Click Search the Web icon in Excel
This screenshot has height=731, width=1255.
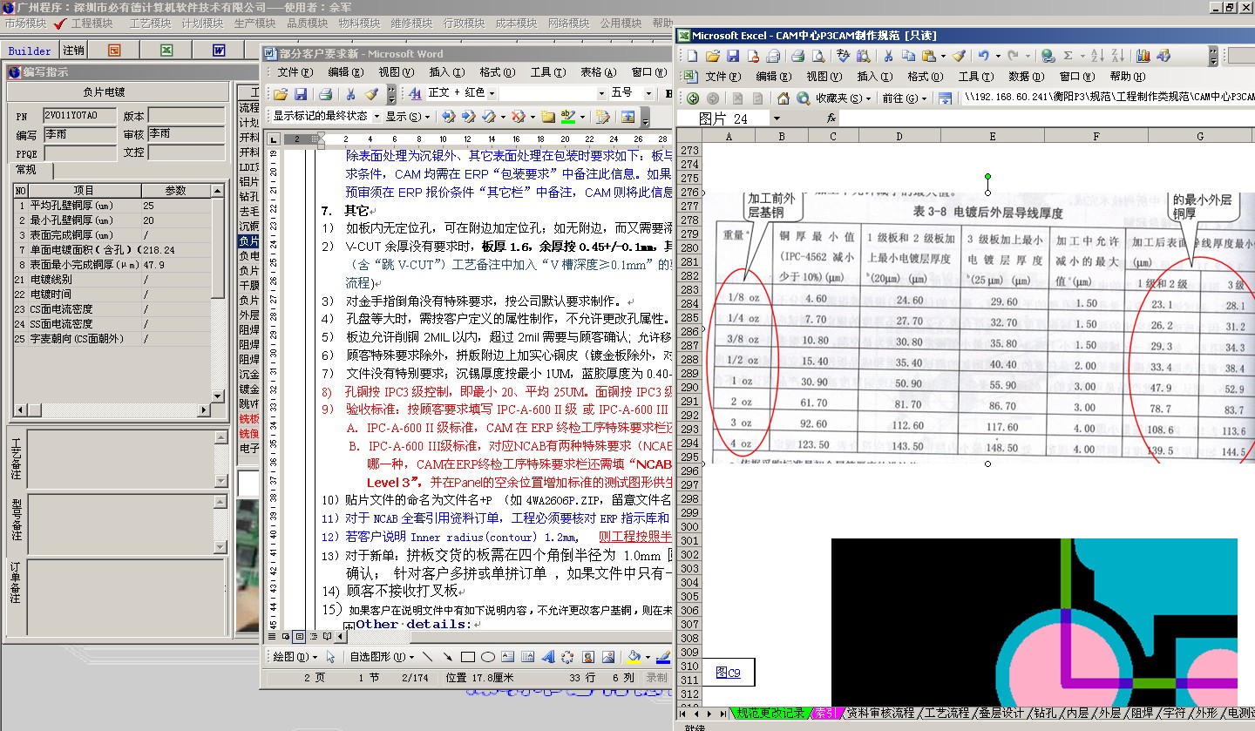tap(803, 98)
